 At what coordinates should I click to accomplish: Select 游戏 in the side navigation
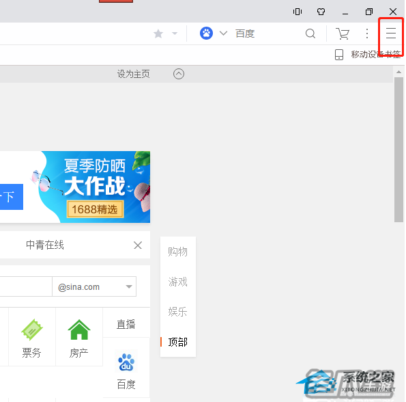point(177,282)
